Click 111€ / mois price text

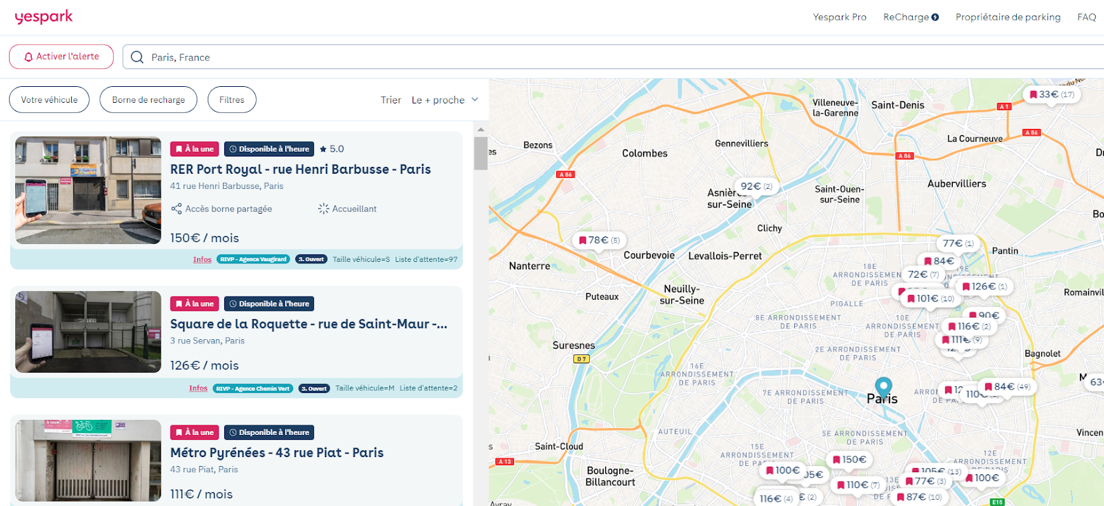tap(201, 494)
